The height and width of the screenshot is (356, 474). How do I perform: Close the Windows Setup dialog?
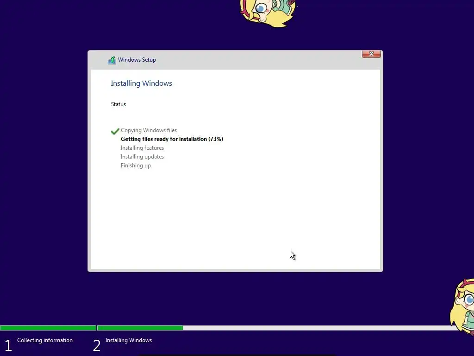[371, 54]
